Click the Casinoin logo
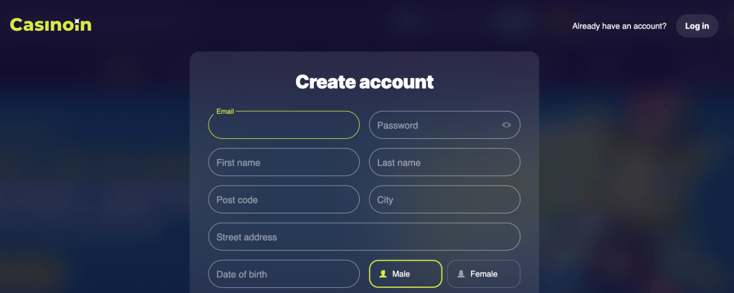Image resolution: width=734 pixels, height=293 pixels. pyautogui.click(x=51, y=25)
